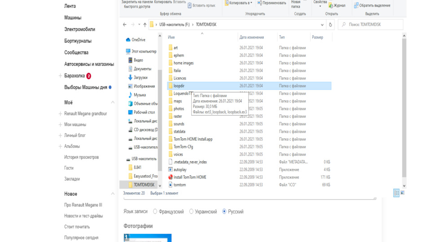
Task: Open the Документы folder in sidebar
Action: (x=140, y=69)
